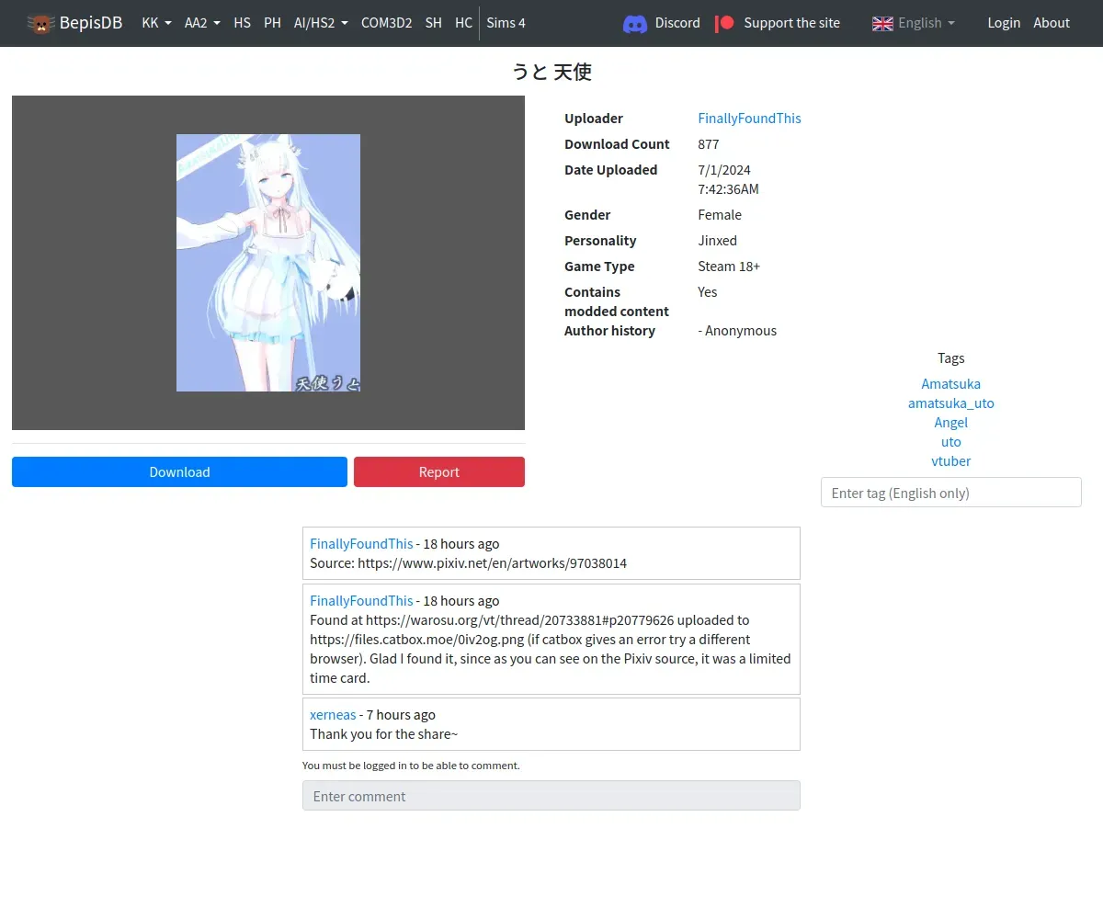Click the Game Type value Steam 18+
Screen dimensions: 1103x919
[x=729, y=267]
